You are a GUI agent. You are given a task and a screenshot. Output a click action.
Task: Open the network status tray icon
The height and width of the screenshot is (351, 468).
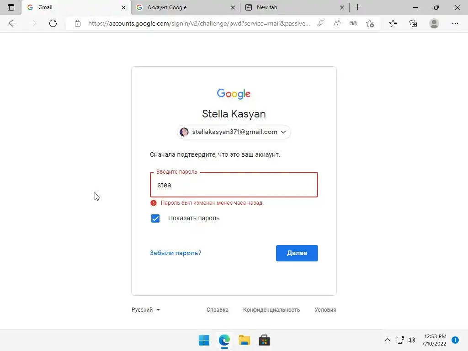coord(400,340)
